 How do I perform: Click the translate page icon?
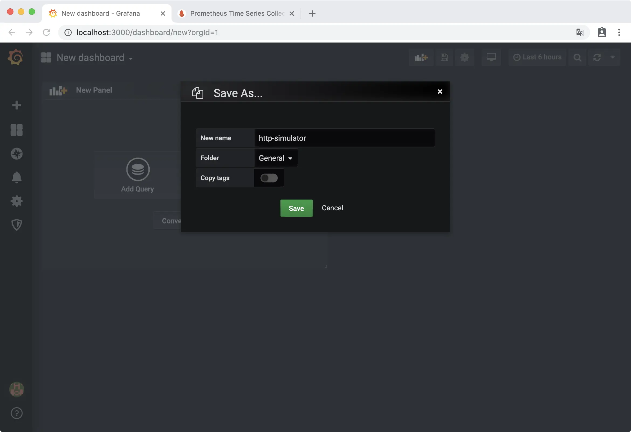580,32
